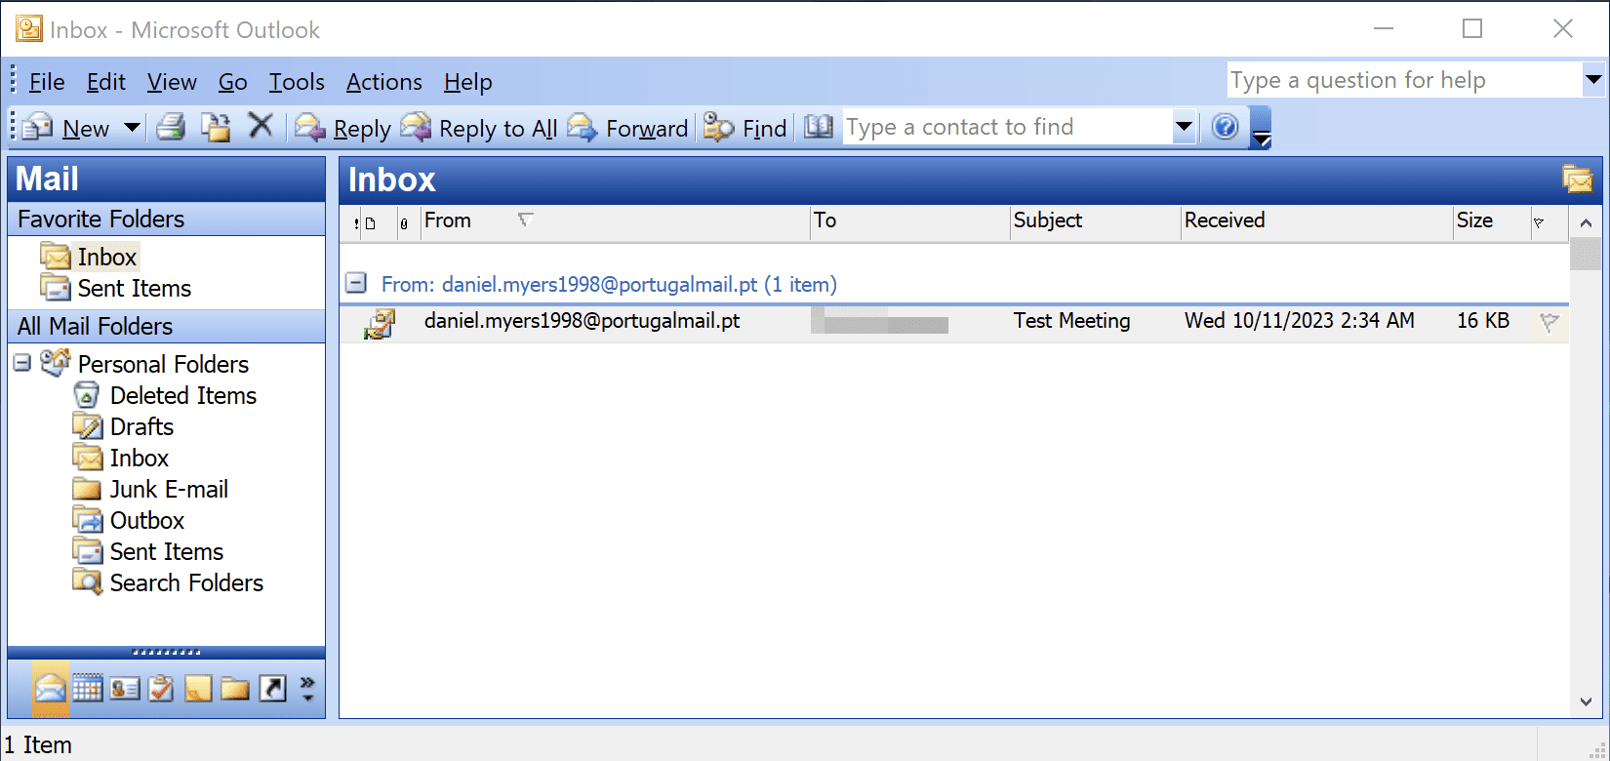Image resolution: width=1610 pixels, height=761 pixels.
Task: Click the Print icon in the toolbar
Action: [x=172, y=127]
